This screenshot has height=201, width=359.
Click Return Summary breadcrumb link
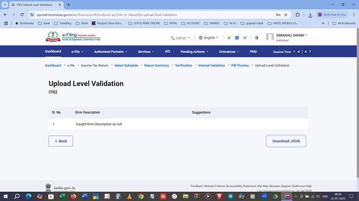coord(156,65)
